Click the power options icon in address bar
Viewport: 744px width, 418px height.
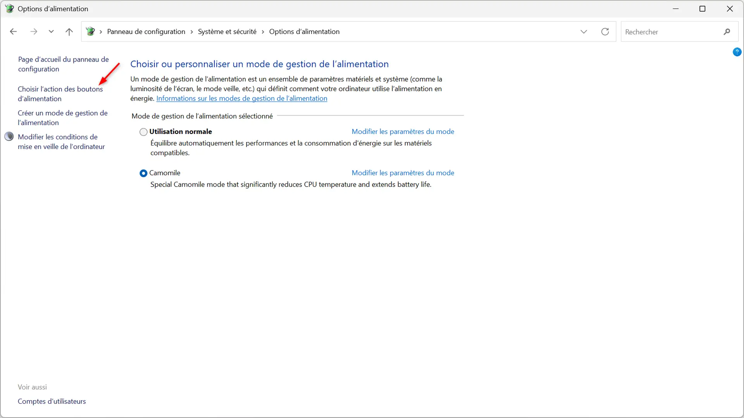click(x=90, y=32)
